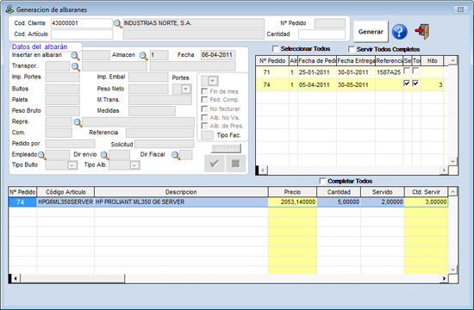
Task: Click the Fecha field showing 06-04-2011
Action: 218,55
